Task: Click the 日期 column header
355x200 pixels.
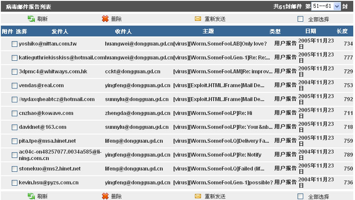Action: (x=311, y=32)
